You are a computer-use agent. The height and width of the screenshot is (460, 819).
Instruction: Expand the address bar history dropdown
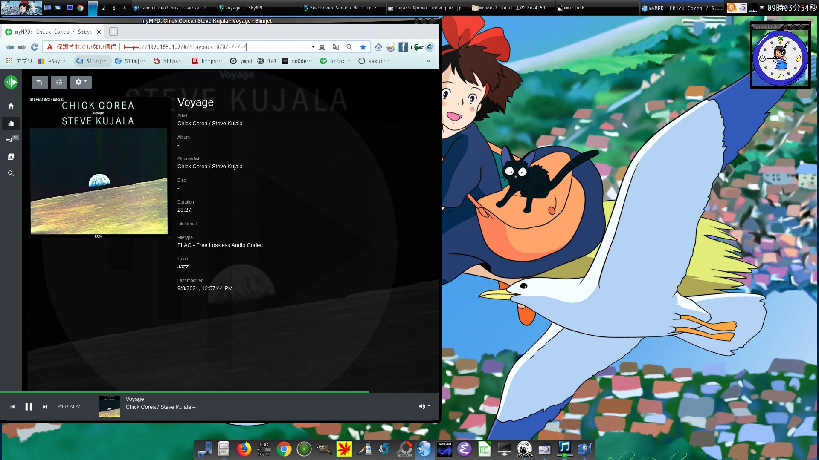coord(313,47)
